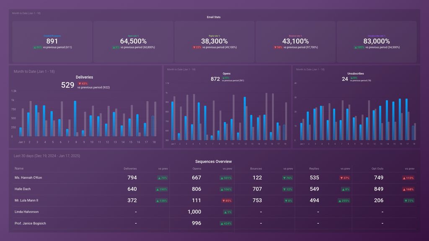The image size is (429, 241).
Task: Click the Deliveries column header in the table
Action: (x=130, y=169)
